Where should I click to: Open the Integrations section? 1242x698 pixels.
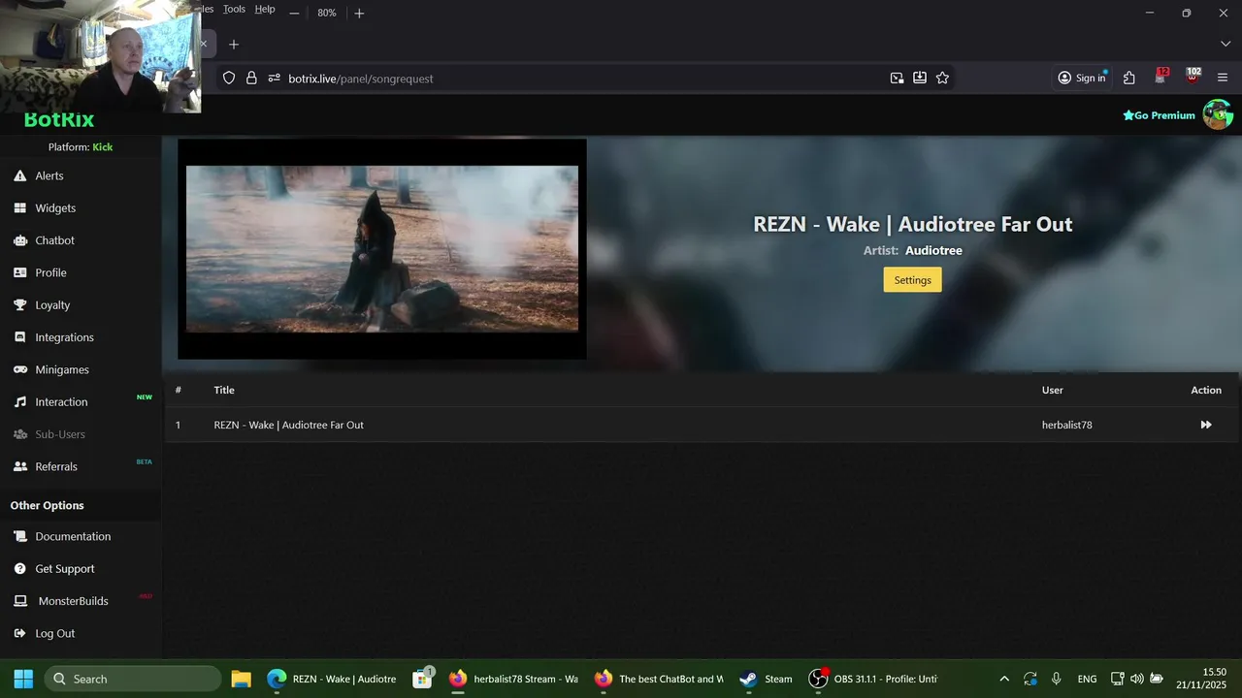64,337
